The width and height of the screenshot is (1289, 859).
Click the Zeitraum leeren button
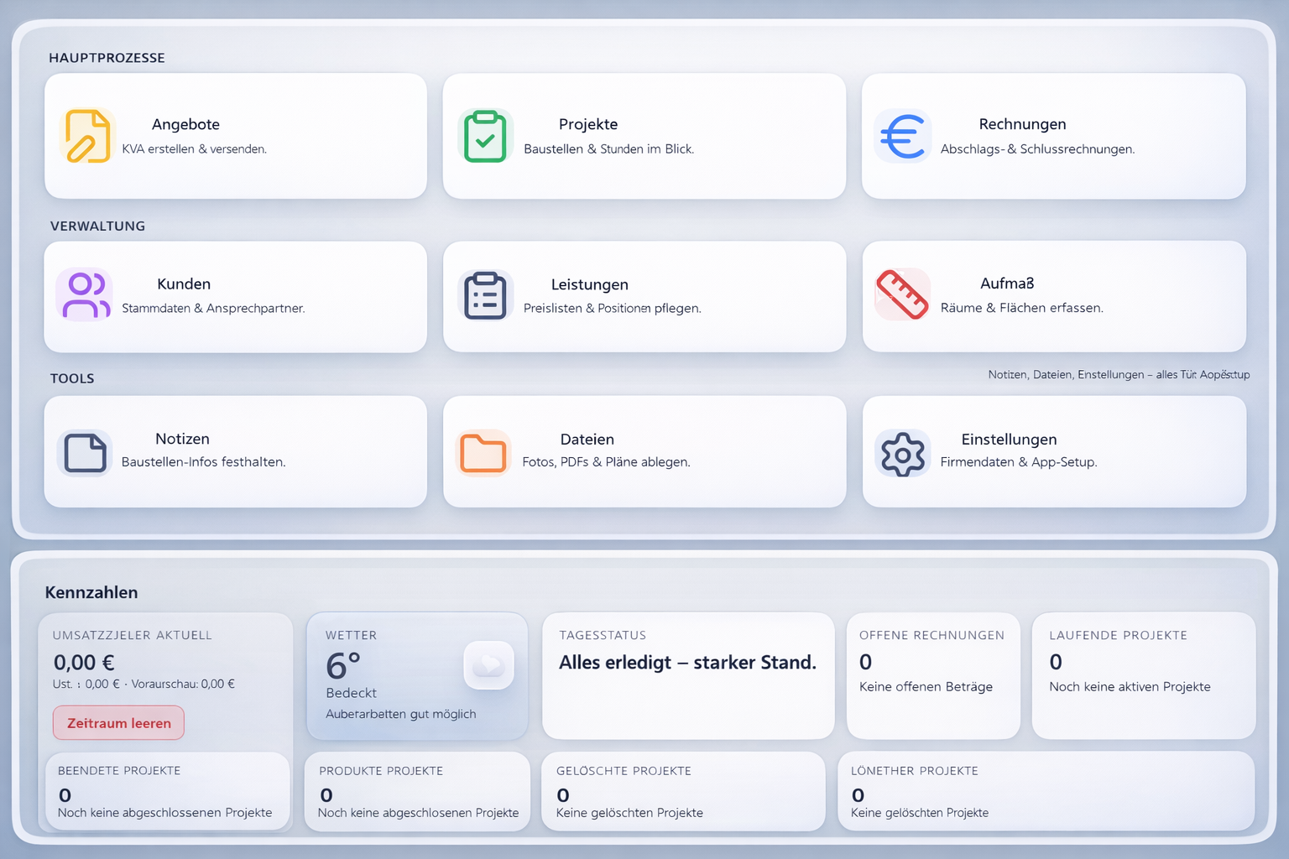[x=117, y=722]
